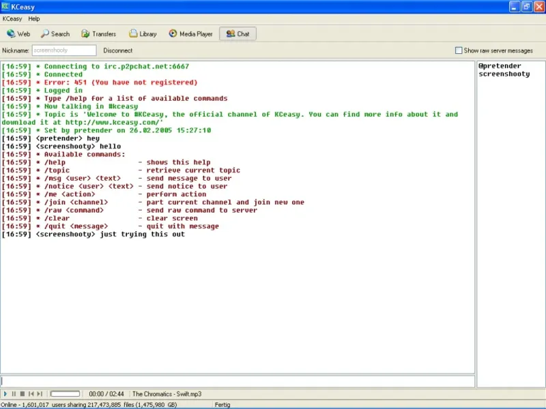Click the Nickname text field
The height and width of the screenshot is (409, 546).
(x=64, y=50)
